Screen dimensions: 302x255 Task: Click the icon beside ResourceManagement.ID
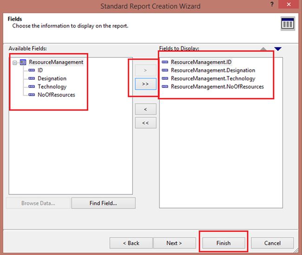pos(165,62)
